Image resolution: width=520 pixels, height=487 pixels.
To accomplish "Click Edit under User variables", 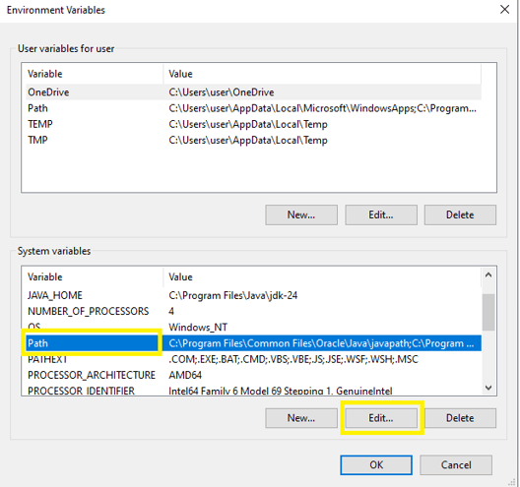I will (x=381, y=214).
